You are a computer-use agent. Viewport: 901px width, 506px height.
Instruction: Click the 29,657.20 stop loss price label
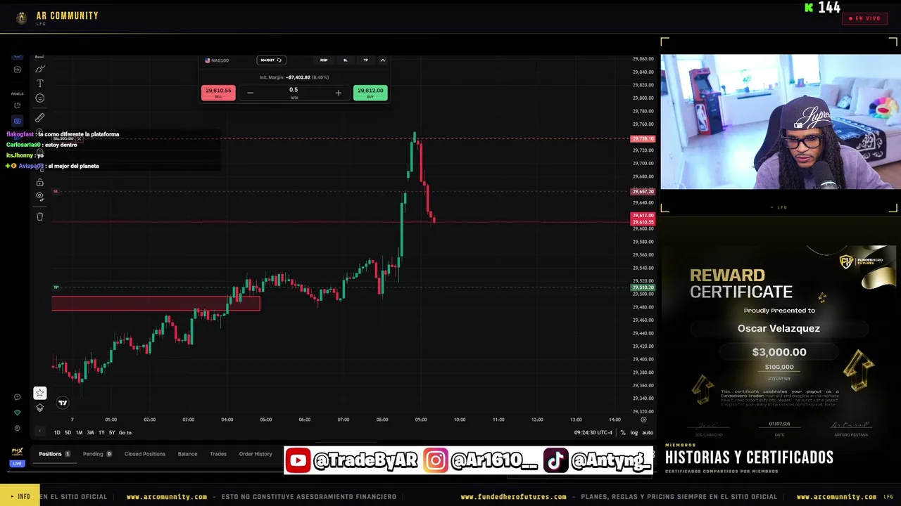(x=643, y=191)
